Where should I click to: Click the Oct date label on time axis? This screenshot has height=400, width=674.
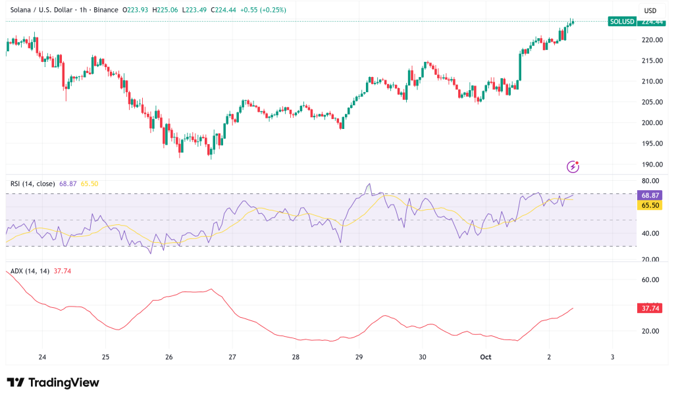pos(486,357)
